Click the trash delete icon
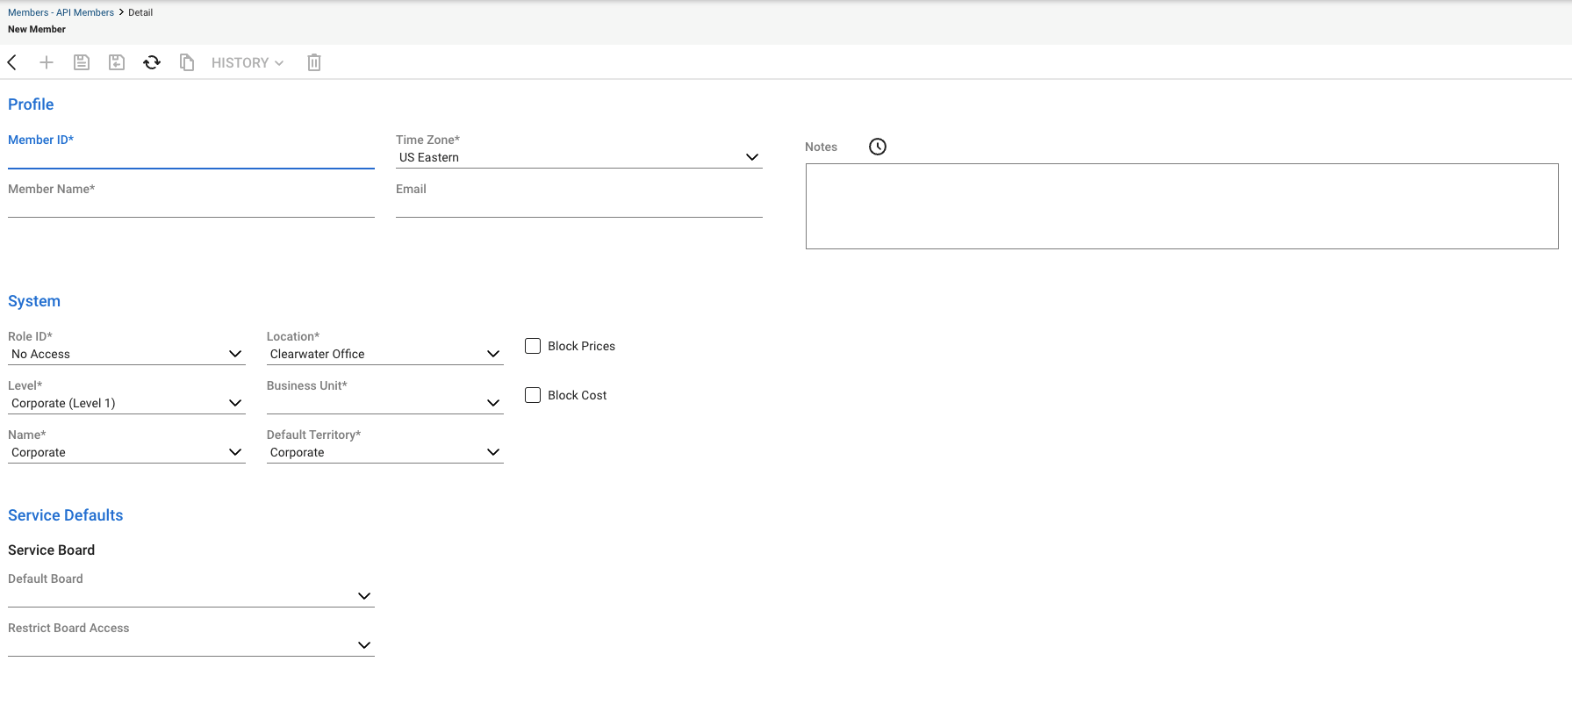The image size is (1572, 719). (x=314, y=62)
